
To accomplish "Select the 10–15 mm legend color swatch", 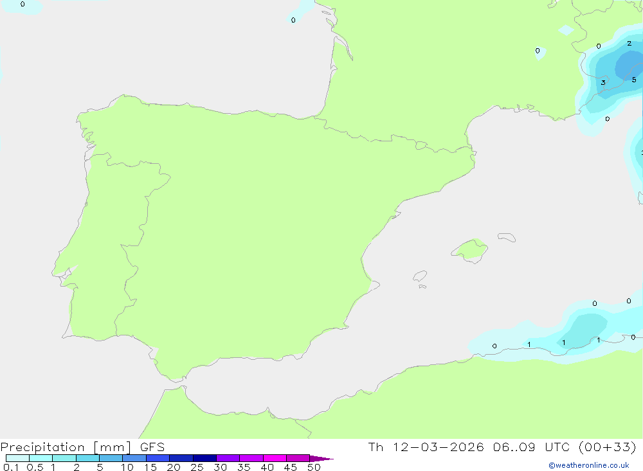I will coord(134,458).
